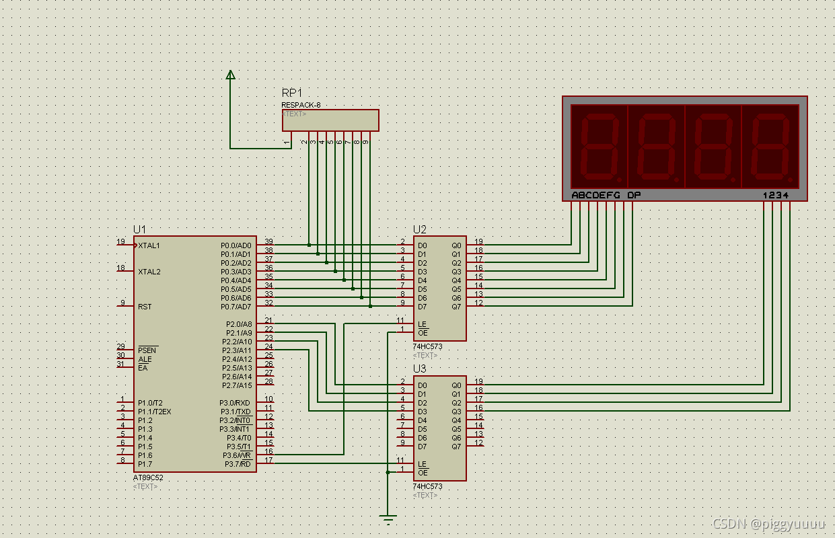The image size is (835, 538).
Task: Click the "AT89C52" value text
Action: pyautogui.click(x=148, y=477)
